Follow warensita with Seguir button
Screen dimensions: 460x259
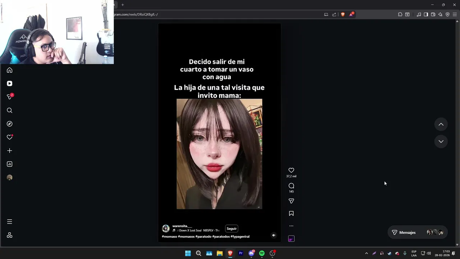(232, 228)
